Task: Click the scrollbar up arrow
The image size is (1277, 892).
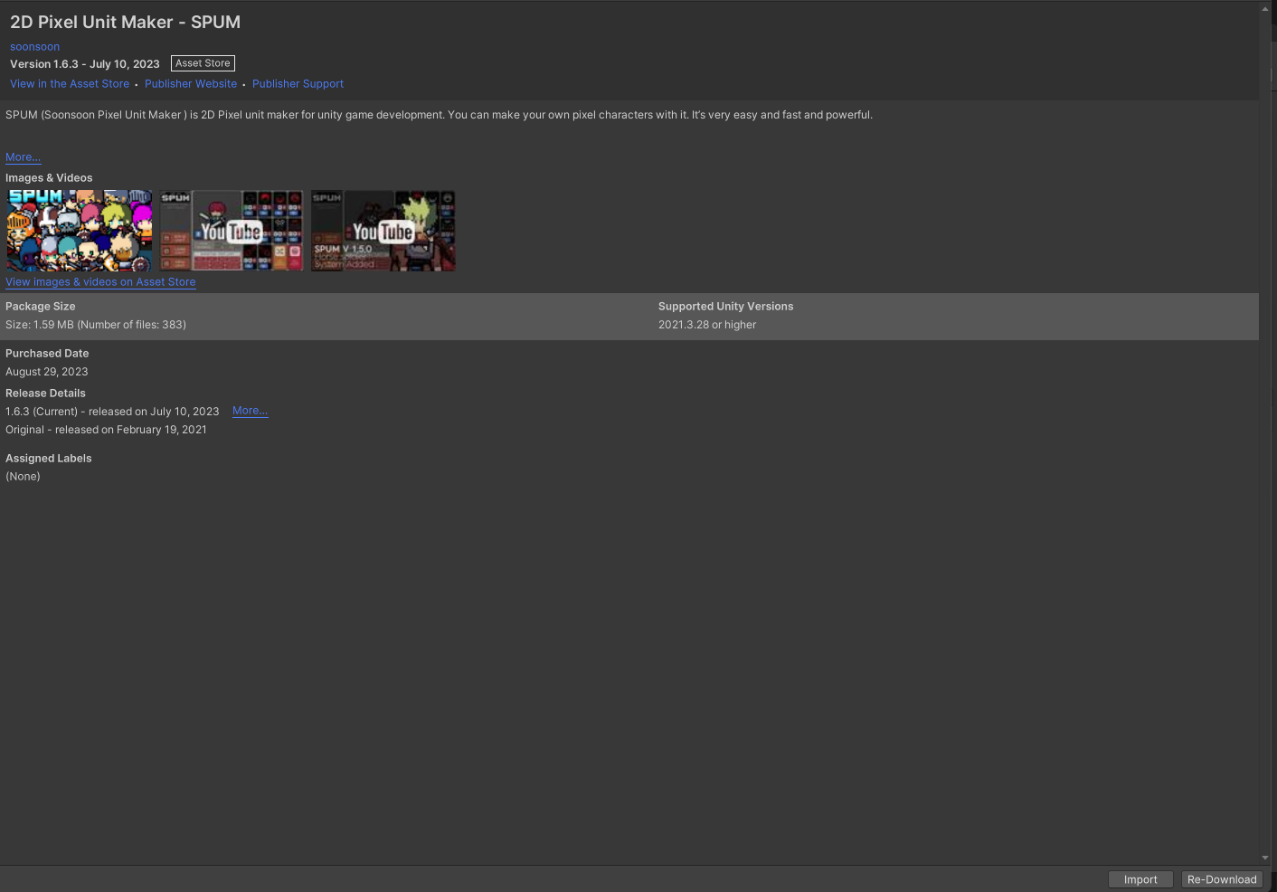Action: point(1264,9)
